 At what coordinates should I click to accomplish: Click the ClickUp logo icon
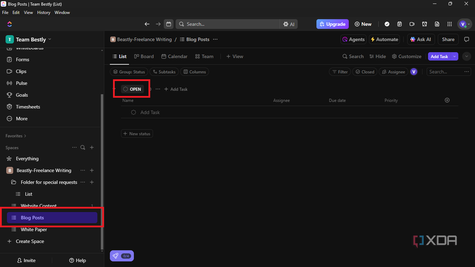pos(9,24)
